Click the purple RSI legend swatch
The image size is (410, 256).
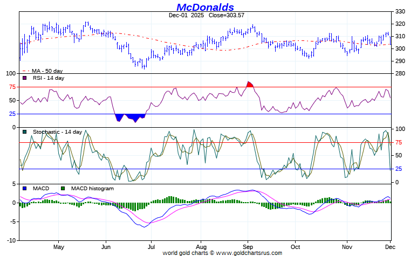click(x=25, y=78)
